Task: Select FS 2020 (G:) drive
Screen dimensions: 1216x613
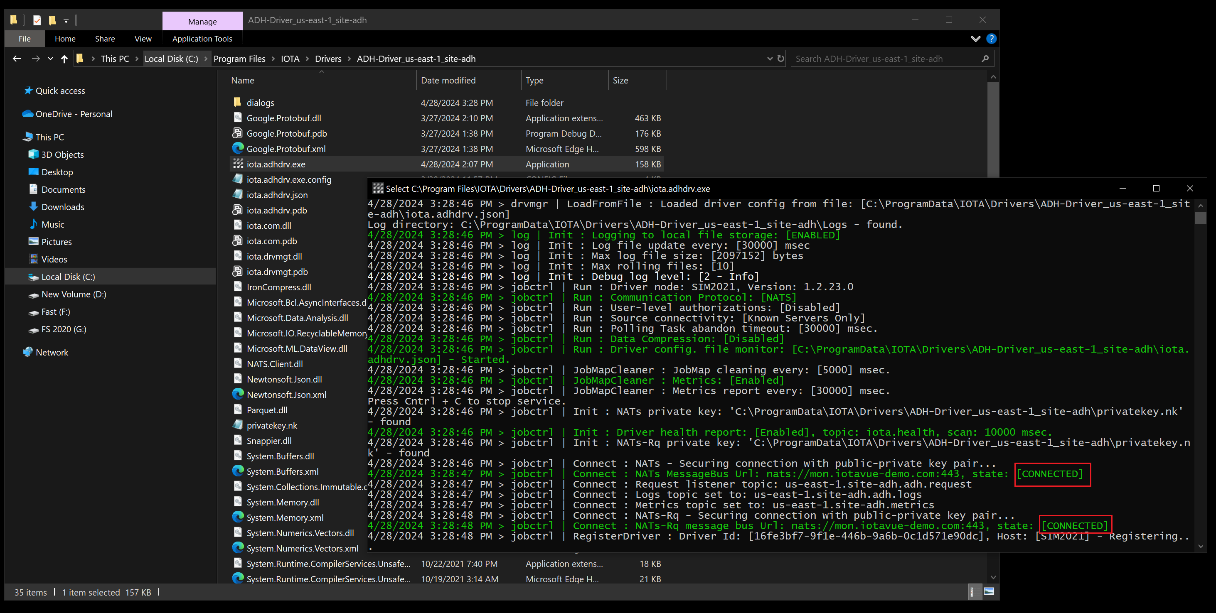Action: coord(64,329)
